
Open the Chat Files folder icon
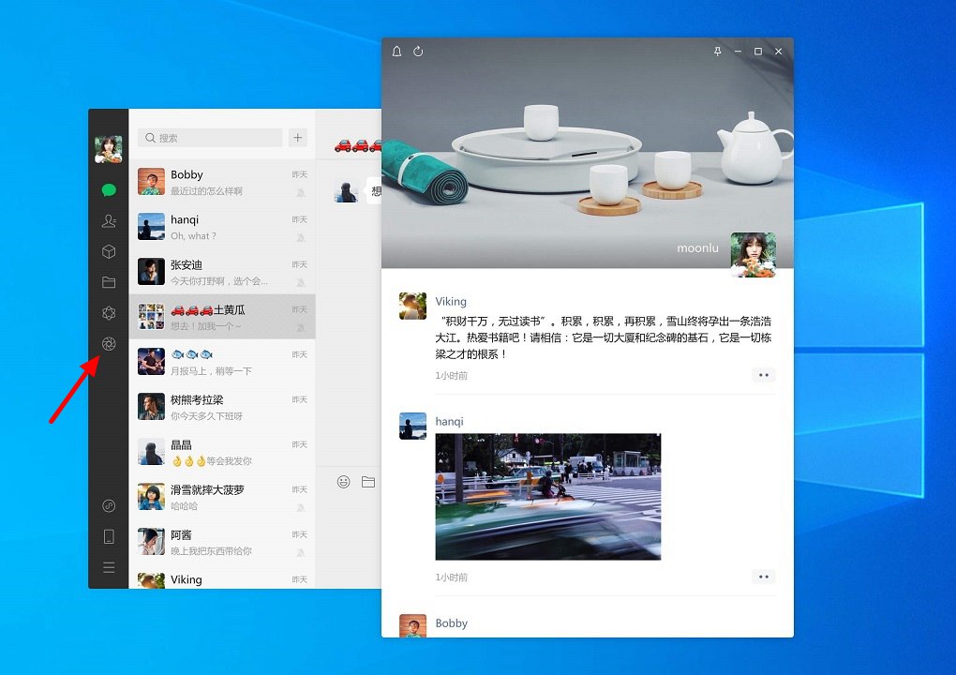(108, 281)
